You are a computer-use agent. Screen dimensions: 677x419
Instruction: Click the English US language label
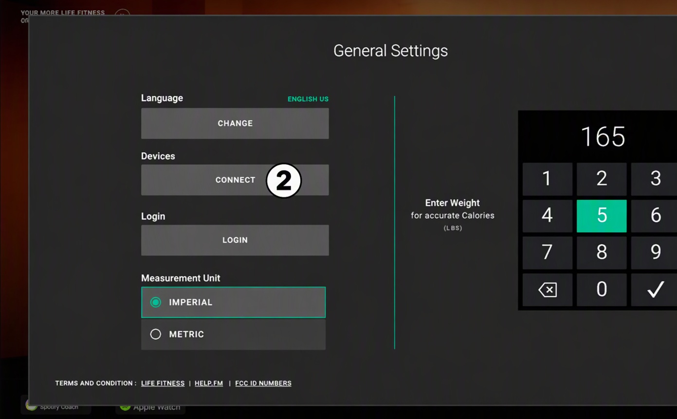coord(308,99)
